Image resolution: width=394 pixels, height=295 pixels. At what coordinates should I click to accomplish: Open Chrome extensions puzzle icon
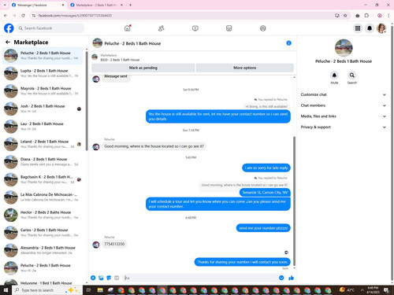point(366,16)
